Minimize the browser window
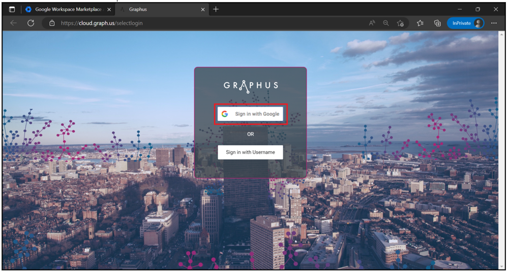 coord(459,9)
